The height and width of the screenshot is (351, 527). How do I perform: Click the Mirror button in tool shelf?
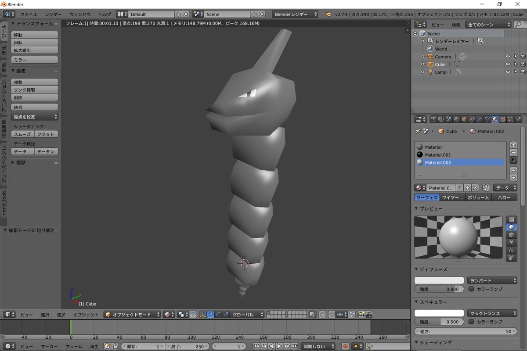(35, 60)
